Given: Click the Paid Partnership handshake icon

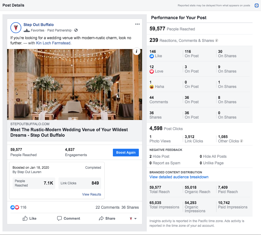Looking at the screenshot, I should [x=27, y=30].
